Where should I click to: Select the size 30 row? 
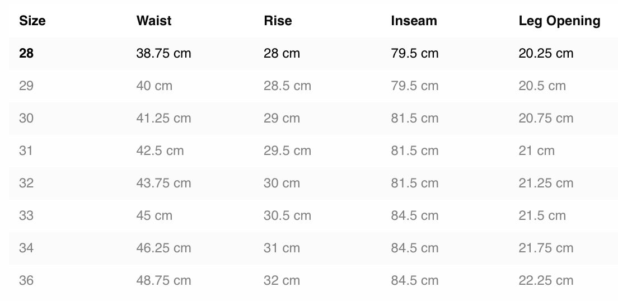point(313,118)
